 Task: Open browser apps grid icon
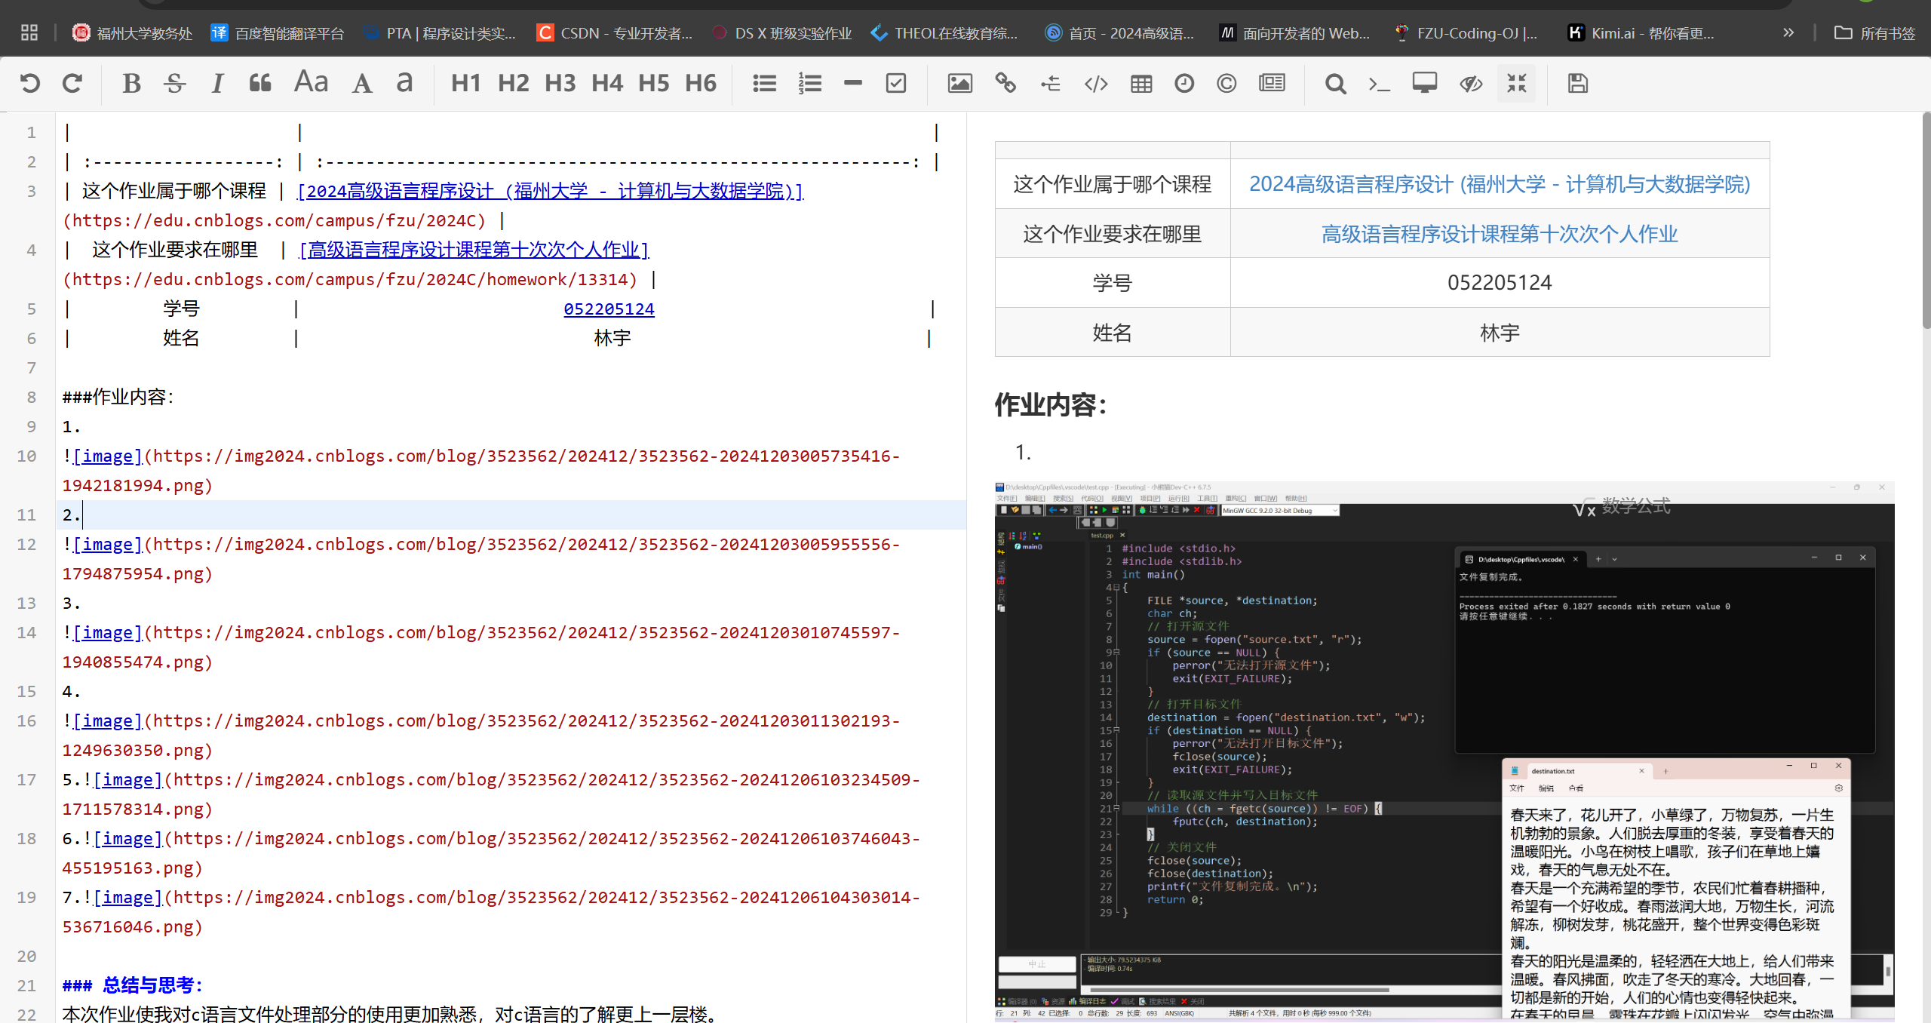tap(29, 32)
